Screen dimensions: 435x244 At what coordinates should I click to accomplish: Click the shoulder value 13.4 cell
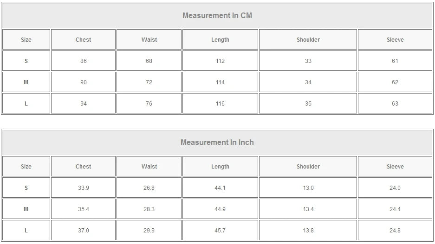click(x=308, y=209)
